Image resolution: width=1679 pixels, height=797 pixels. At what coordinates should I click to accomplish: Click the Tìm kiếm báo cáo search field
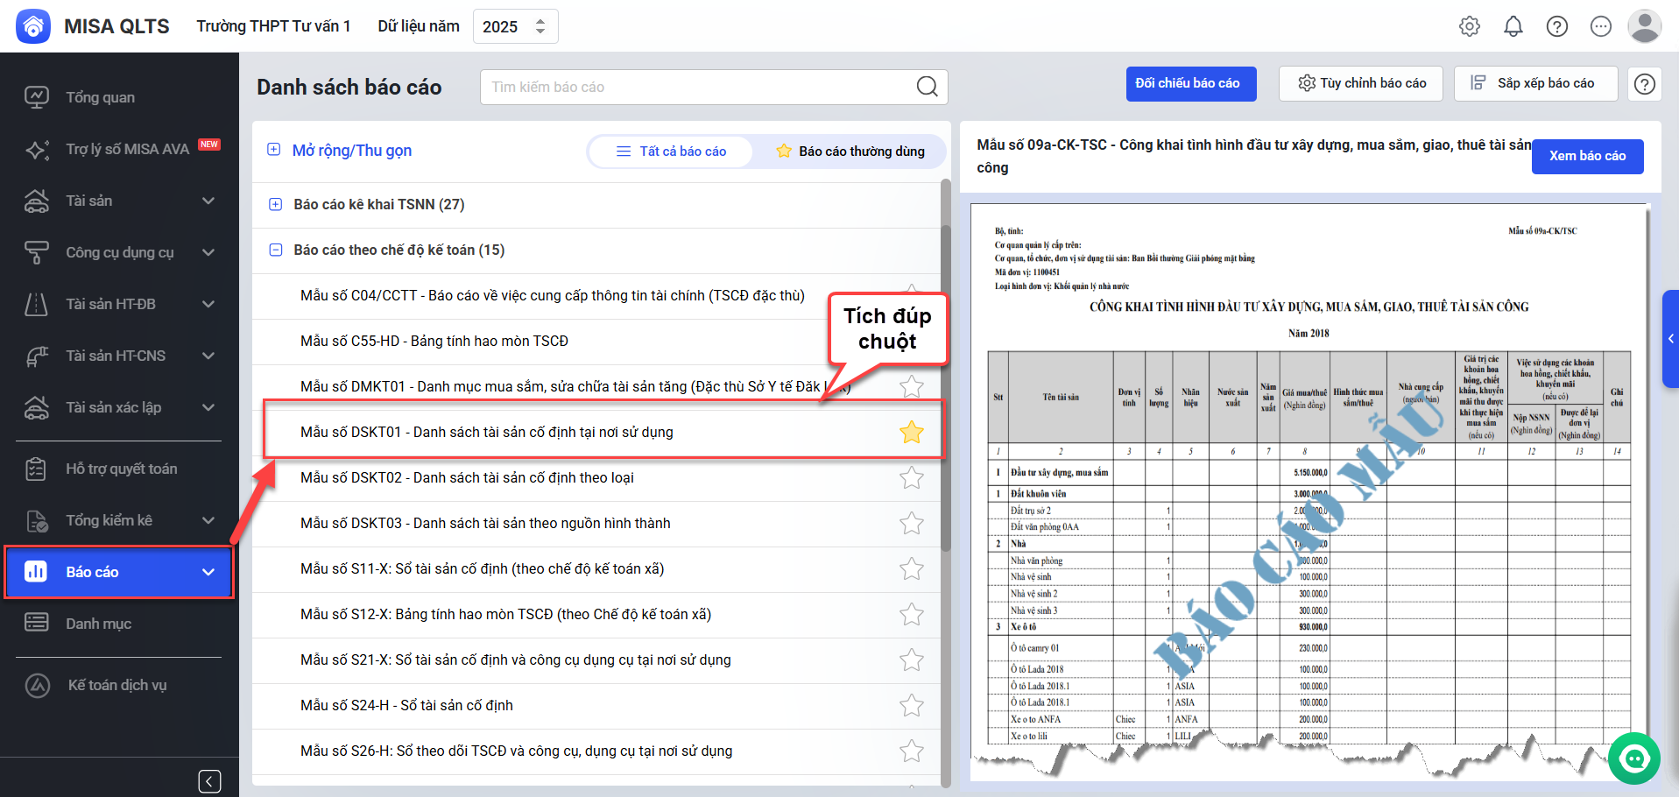tap(714, 87)
